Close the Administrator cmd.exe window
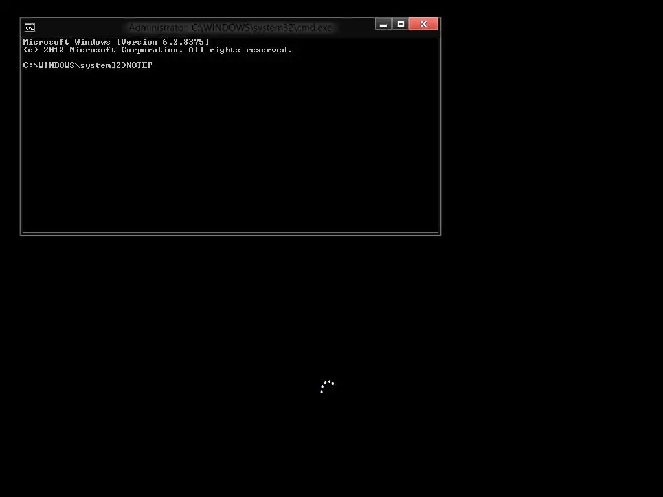Screen dimensions: 663x497 (423, 24)
